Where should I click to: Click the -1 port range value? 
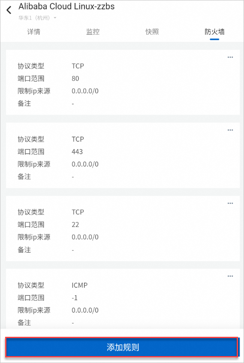pyautogui.click(x=75, y=298)
